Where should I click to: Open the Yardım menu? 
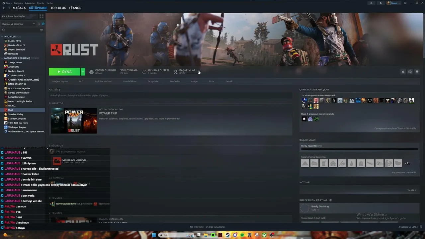[x=50, y=3]
